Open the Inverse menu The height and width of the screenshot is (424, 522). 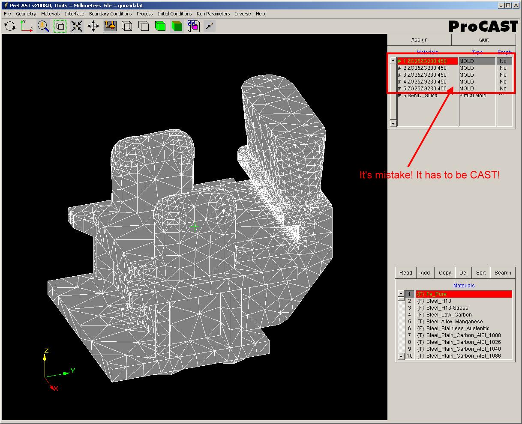click(x=243, y=14)
